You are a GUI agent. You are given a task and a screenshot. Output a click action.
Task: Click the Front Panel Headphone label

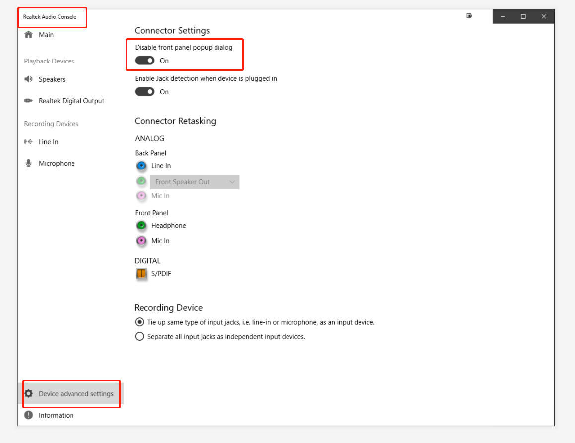(169, 225)
